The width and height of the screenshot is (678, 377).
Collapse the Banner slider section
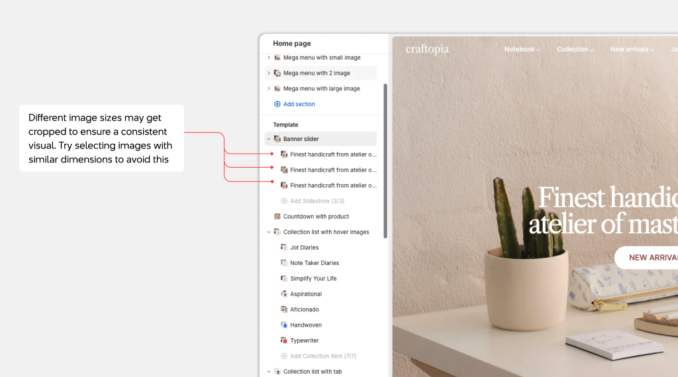click(269, 139)
